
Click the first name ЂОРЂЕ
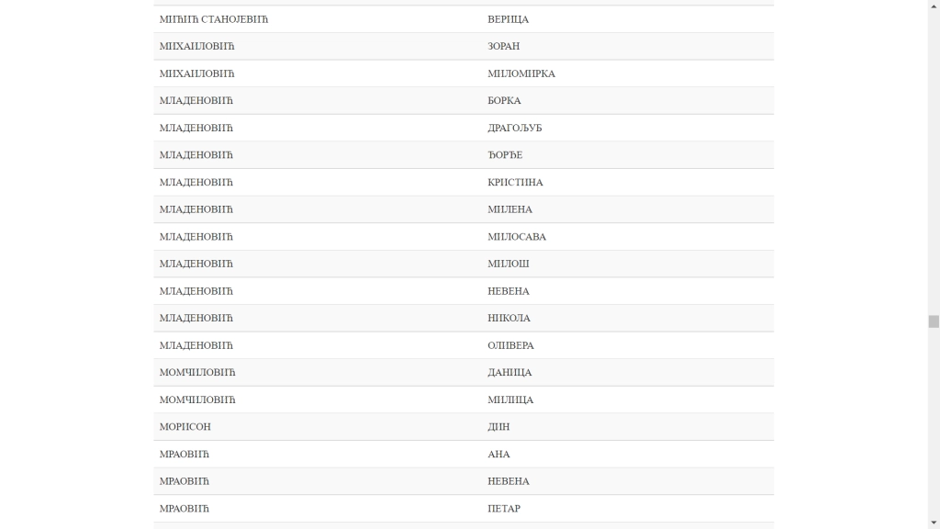505,155
